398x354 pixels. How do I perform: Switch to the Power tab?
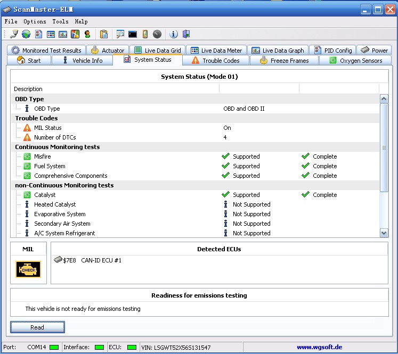tap(374, 51)
